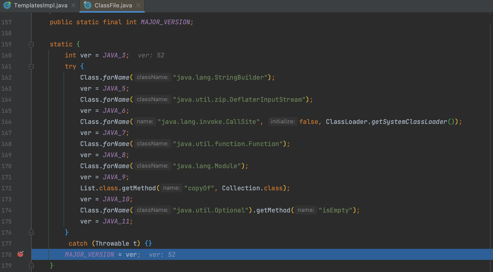Viewport: 493px width, 272px height.
Task: Click the string "isEmpty" on line 174
Action: point(336,210)
